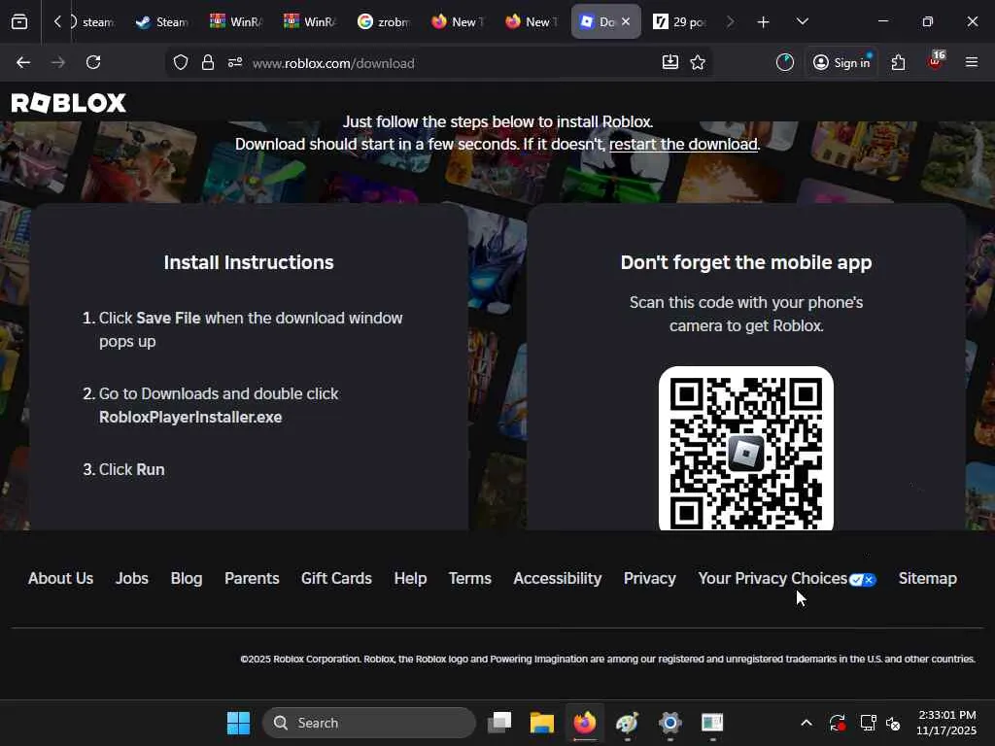995x746 pixels.
Task: Open the Privacy footer link
Action: coord(650,579)
